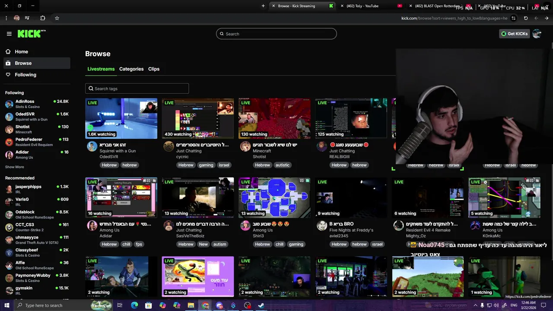This screenshot has height=311, width=553.
Task: Click the Windows Start button
Action: pos(6,305)
